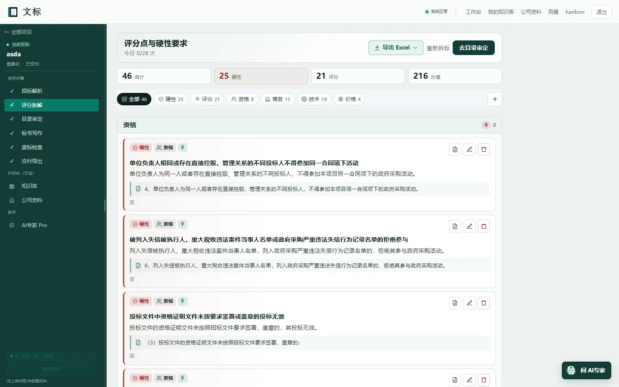Filter by 价格 4 chip
This screenshot has height=387, width=619.
(x=349, y=99)
